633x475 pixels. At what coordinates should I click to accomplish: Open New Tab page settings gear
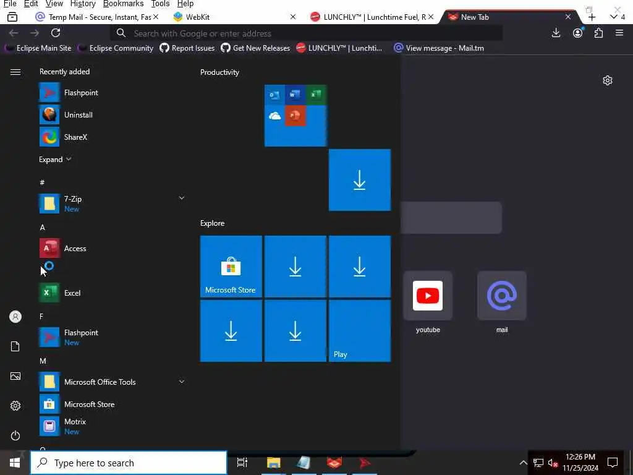[x=608, y=80]
